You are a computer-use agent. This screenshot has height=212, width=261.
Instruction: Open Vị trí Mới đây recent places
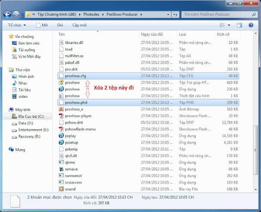(x=26, y=57)
